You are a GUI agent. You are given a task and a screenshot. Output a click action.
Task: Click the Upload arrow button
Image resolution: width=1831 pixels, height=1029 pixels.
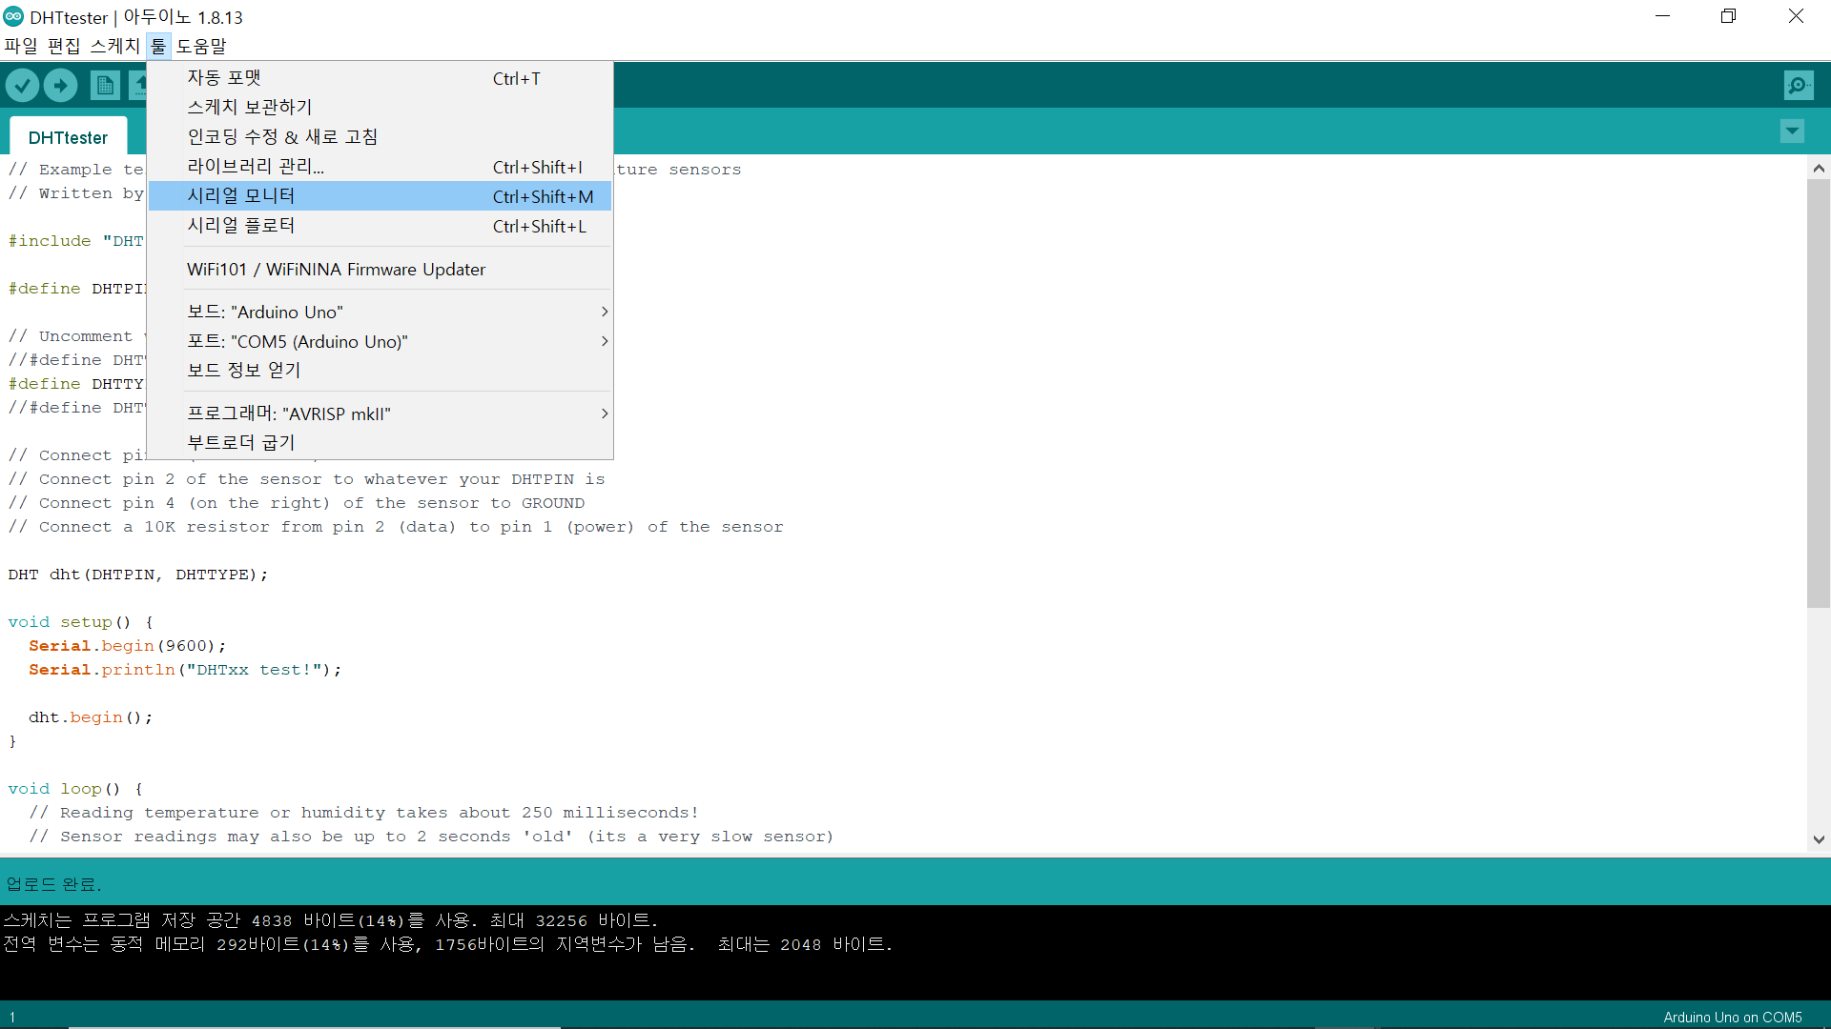pyautogui.click(x=60, y=86)
